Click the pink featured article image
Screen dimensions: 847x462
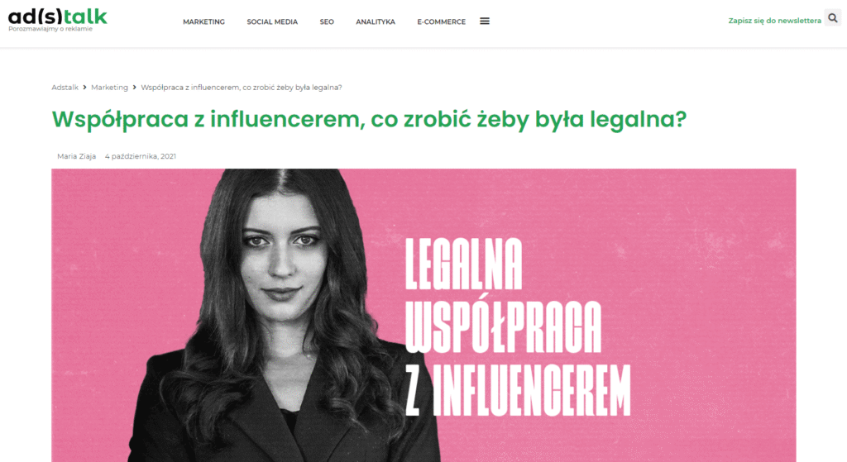coord(423,315)
